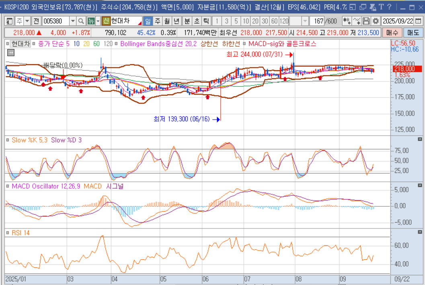
Task: Open the stock code 005380 dropdown arrow
Action: [x=73, y=21]
